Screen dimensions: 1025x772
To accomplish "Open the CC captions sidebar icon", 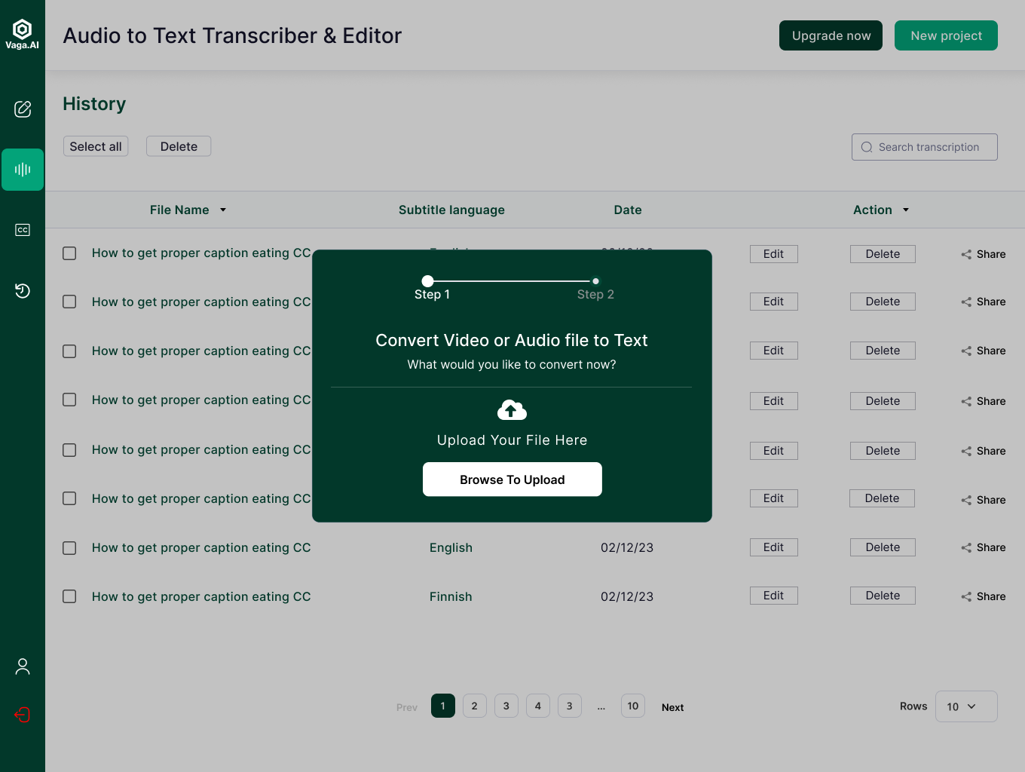I will pyautogui.click(x=23, y=230).
